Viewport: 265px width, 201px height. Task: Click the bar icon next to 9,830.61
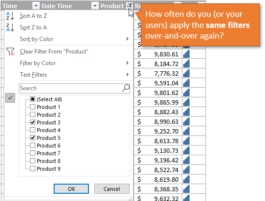point(186,54)
